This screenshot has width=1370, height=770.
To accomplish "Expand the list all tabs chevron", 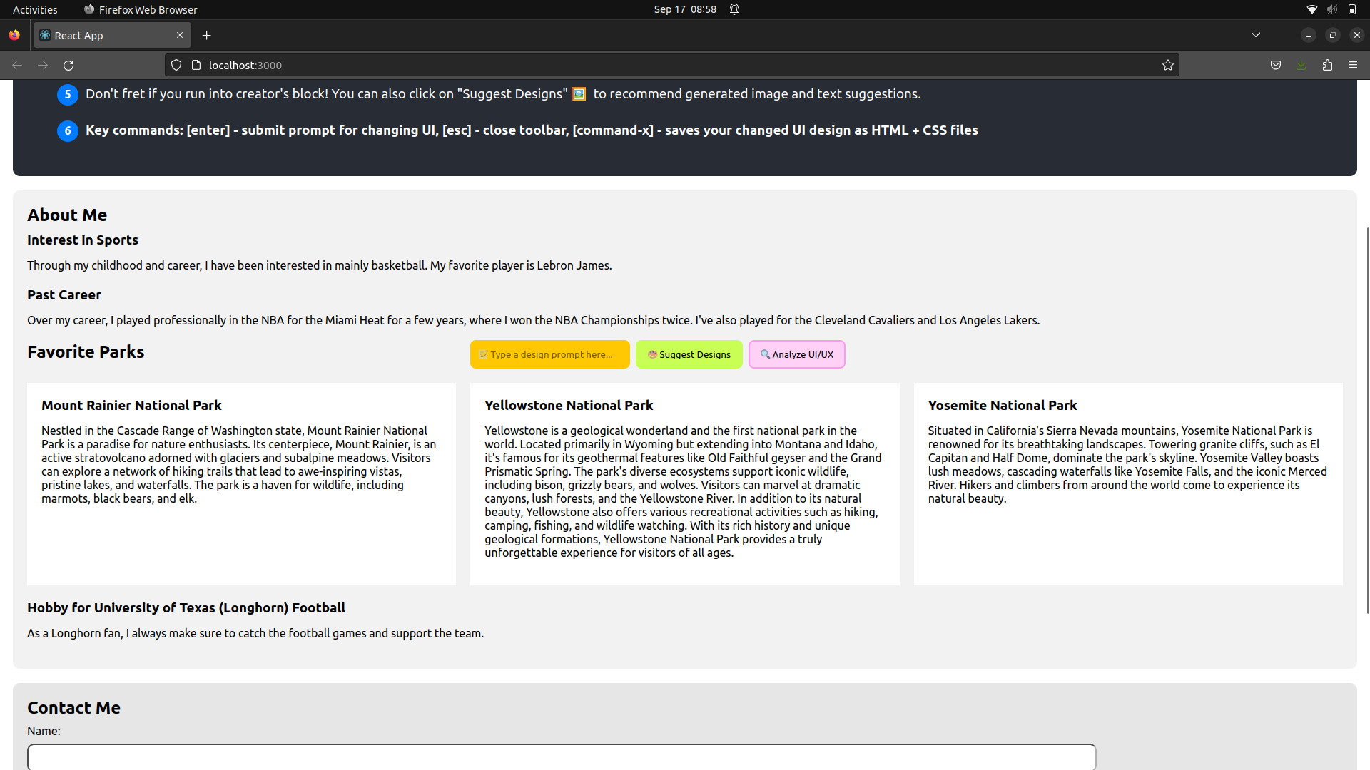I will (x=1256, y=35).
